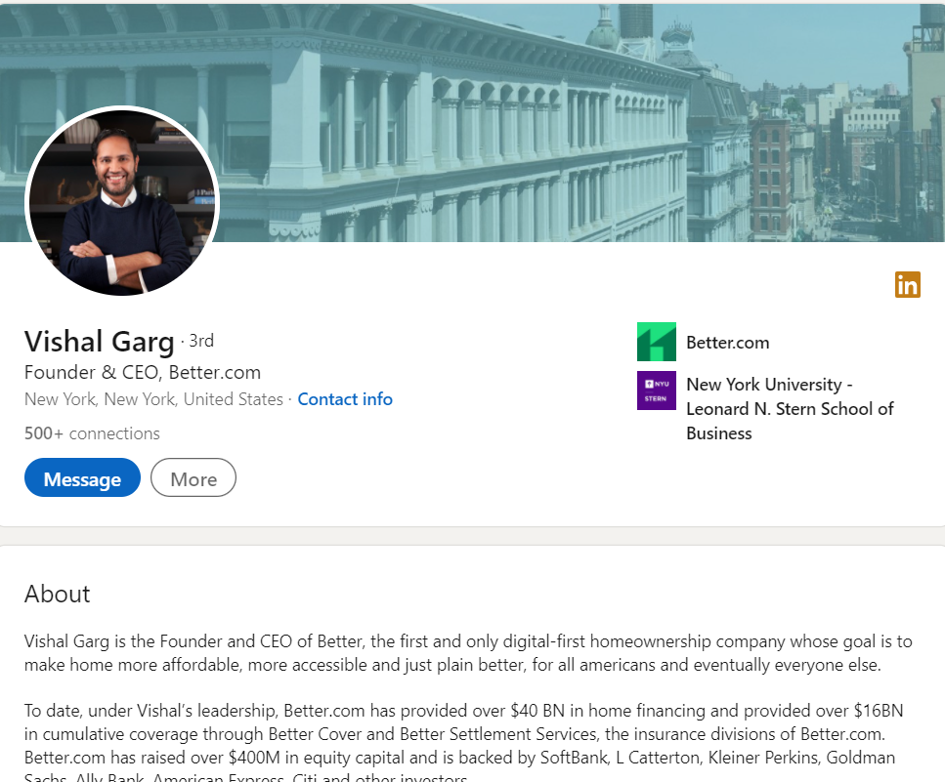This screenshot has height=782, width=945.
Task: Click the 3rd degree connection label
Action: [201, 341]
